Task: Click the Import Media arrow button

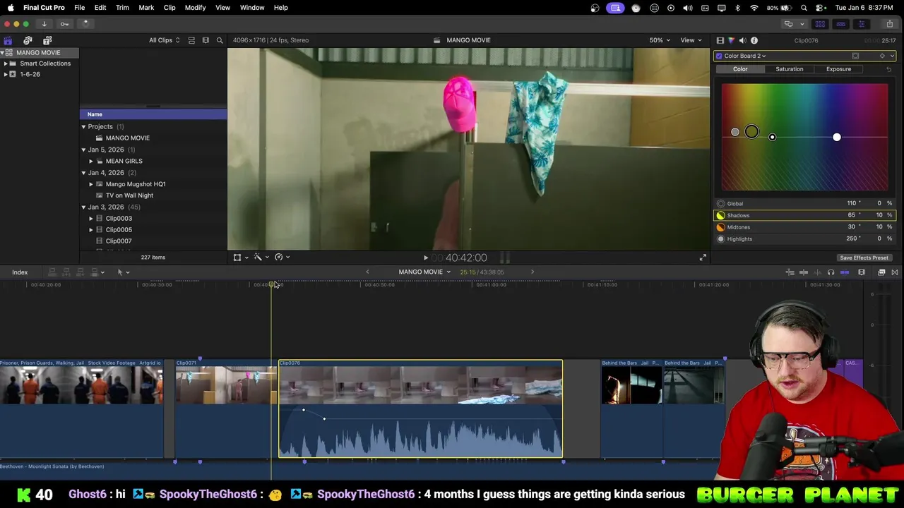Action: pos(44,24)
